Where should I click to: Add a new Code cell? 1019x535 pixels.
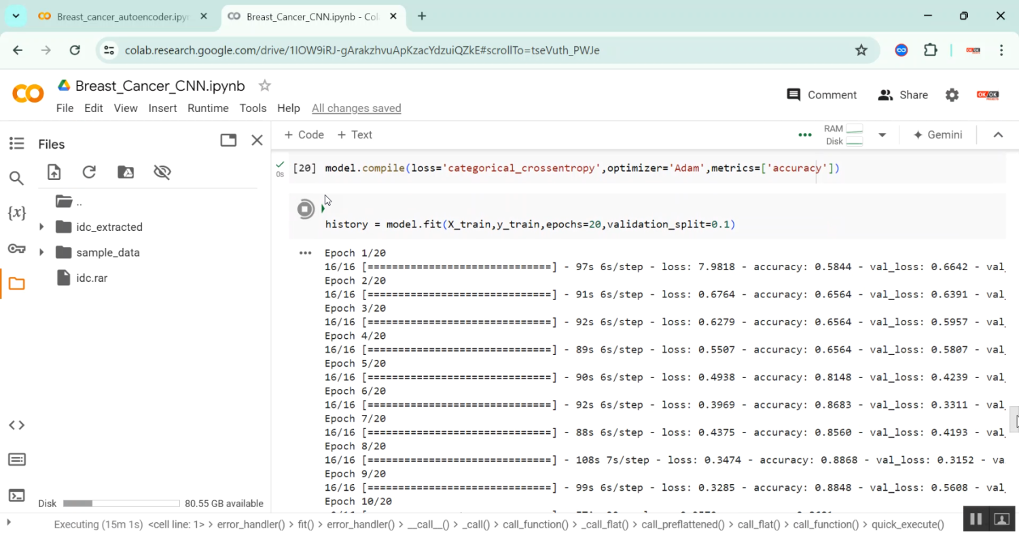[x=304, y=135]
